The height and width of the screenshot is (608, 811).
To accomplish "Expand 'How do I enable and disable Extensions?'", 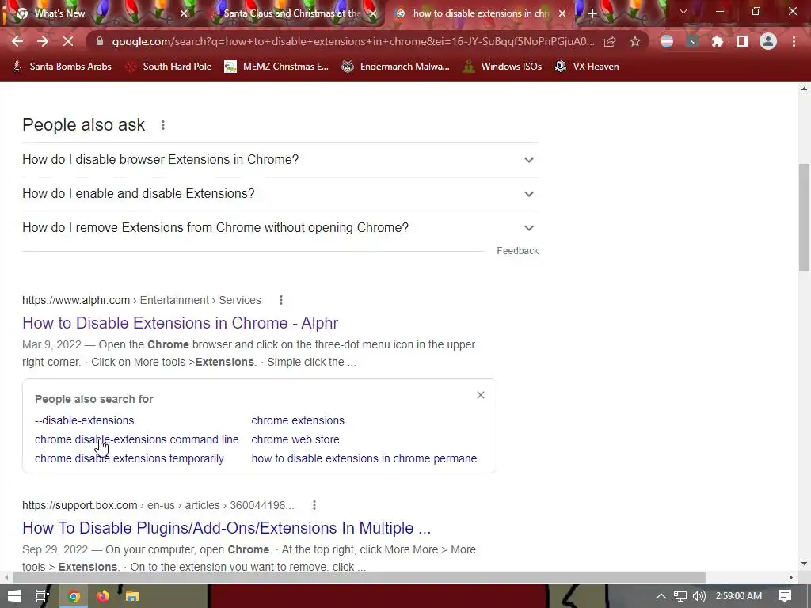I will (x=280, y=194).
